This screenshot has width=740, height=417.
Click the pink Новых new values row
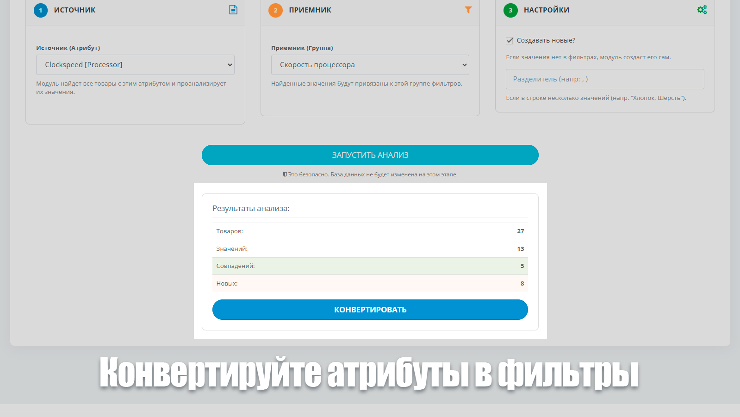370,283
